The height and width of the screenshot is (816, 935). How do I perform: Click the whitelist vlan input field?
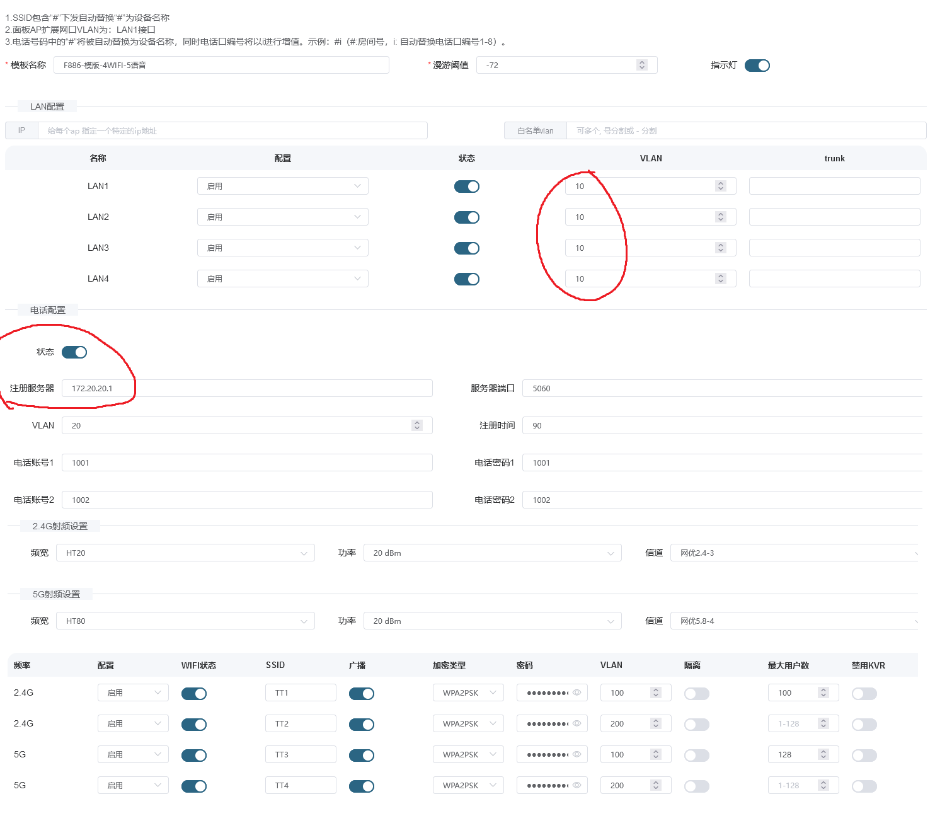point(745,130)
